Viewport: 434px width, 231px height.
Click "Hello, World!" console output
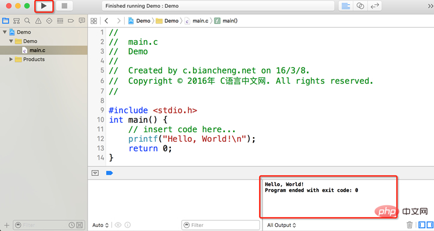point(284,184)
